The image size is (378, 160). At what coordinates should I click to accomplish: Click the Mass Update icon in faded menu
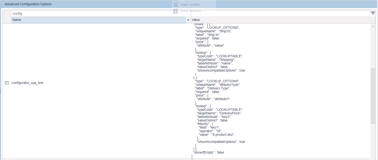176,5
